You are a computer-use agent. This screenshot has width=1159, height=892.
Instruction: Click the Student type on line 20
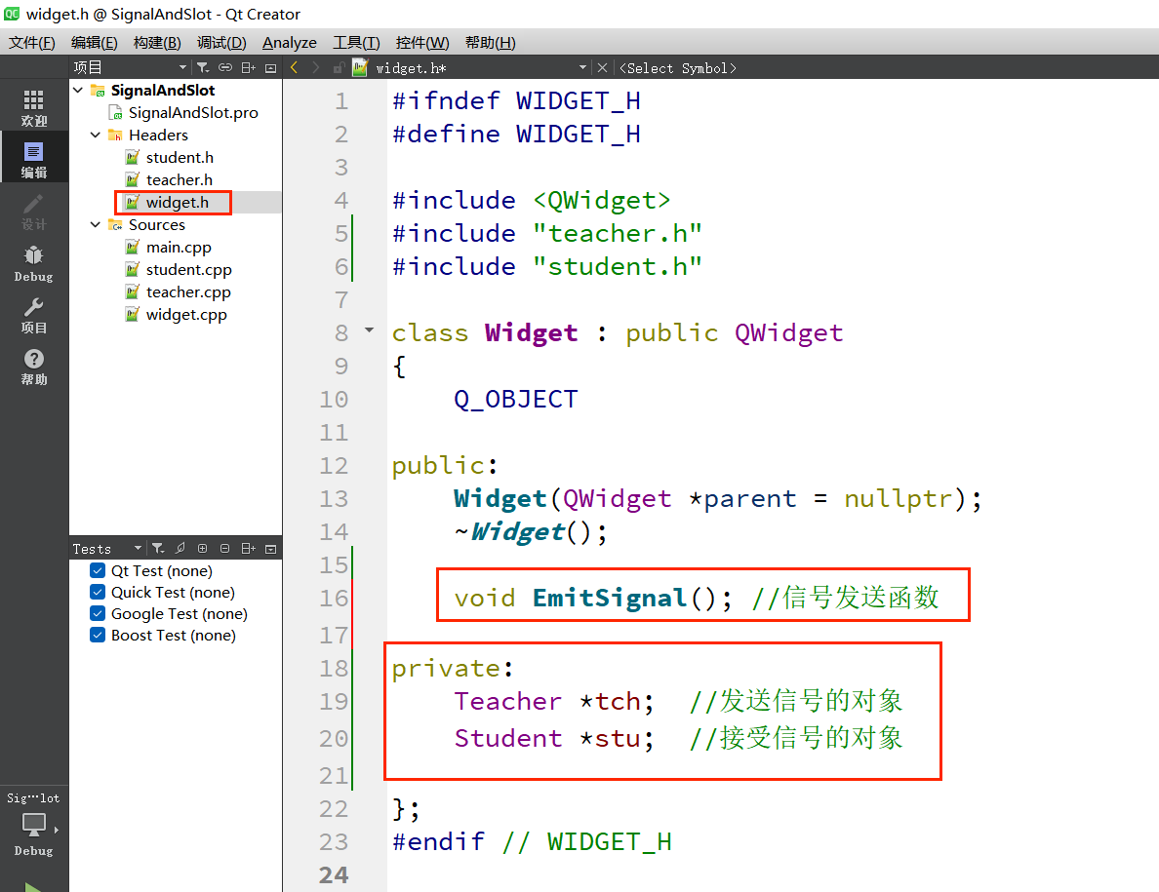tap(508, 738)
